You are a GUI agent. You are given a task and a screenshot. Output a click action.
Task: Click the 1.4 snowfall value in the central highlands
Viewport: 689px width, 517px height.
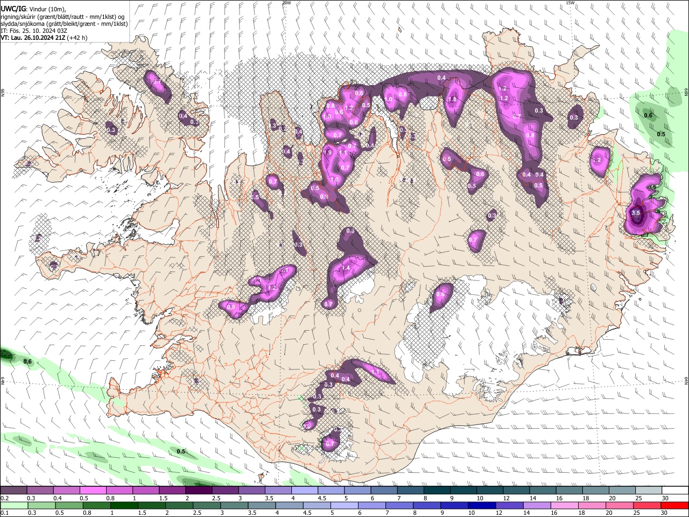coord(346,268)
